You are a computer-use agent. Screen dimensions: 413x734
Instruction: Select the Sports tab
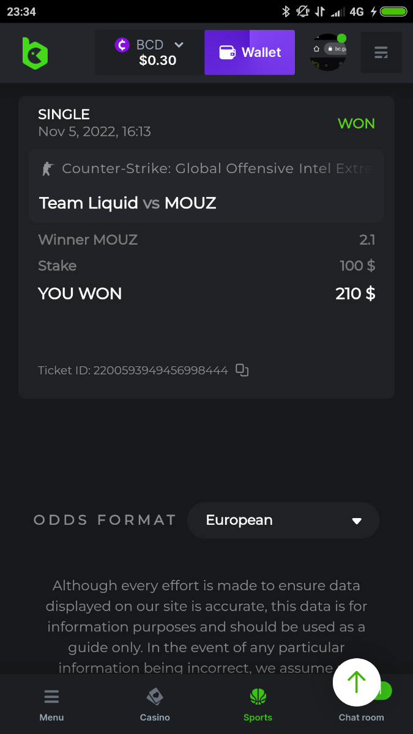258,704
